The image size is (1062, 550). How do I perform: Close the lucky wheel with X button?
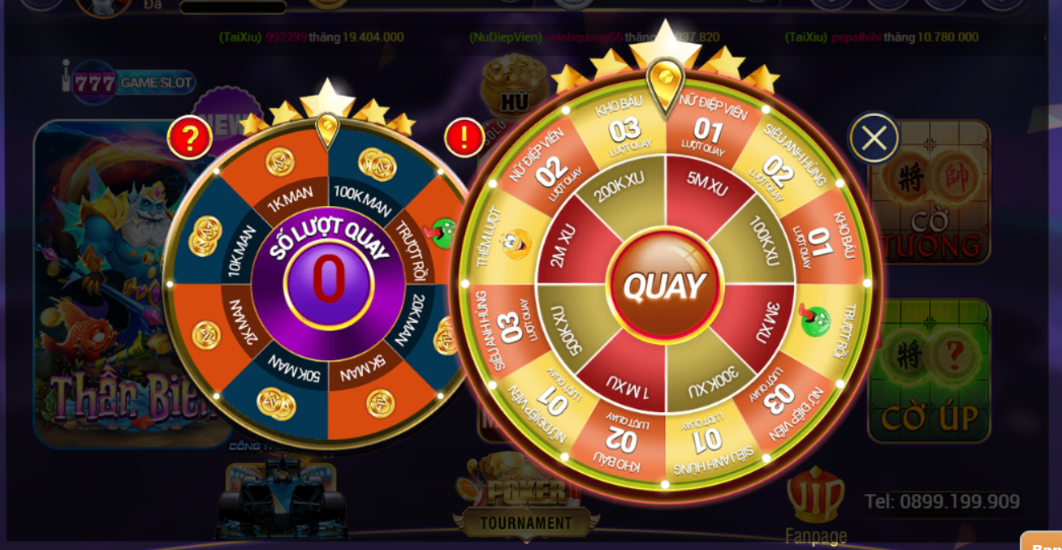[874, 138]
